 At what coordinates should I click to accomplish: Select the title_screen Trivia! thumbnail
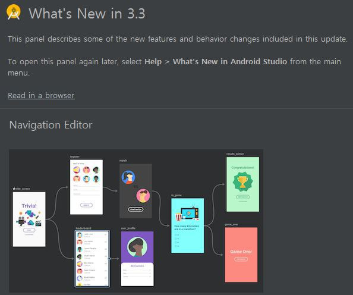click(x=29, y=219)
